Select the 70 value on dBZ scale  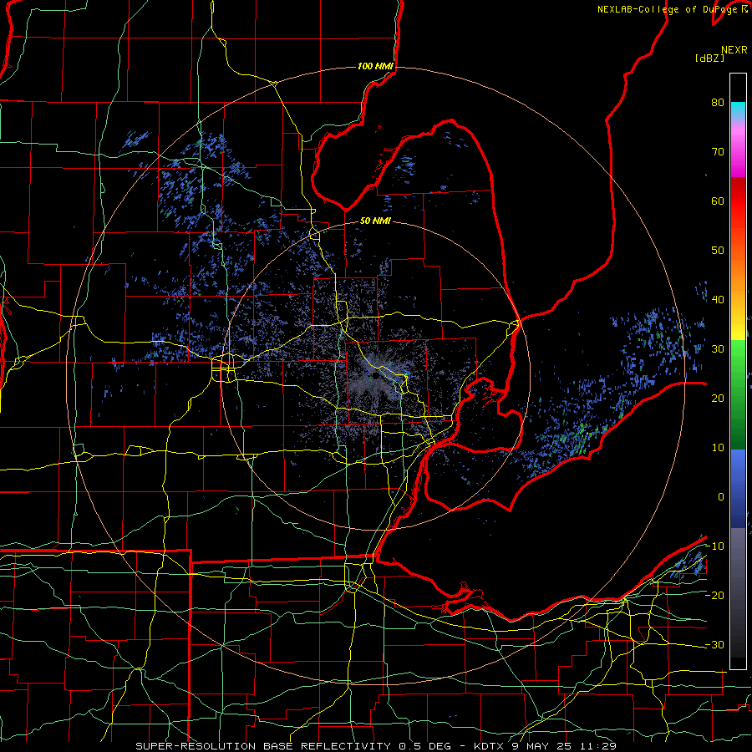(x=718, y=152)
